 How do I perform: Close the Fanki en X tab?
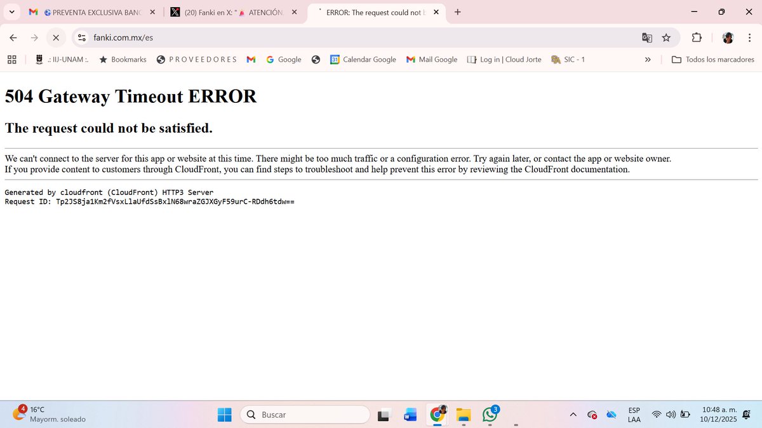pos(294,12)
